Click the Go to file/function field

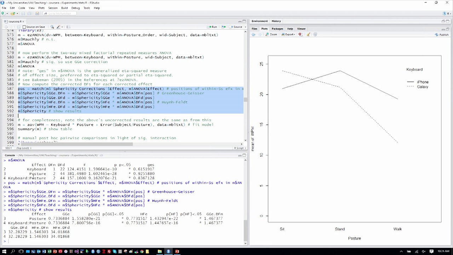pos(59,13)
